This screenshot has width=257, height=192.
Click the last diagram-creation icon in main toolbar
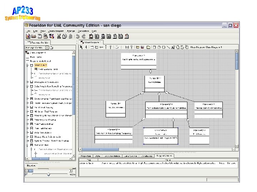coord(126,36)
